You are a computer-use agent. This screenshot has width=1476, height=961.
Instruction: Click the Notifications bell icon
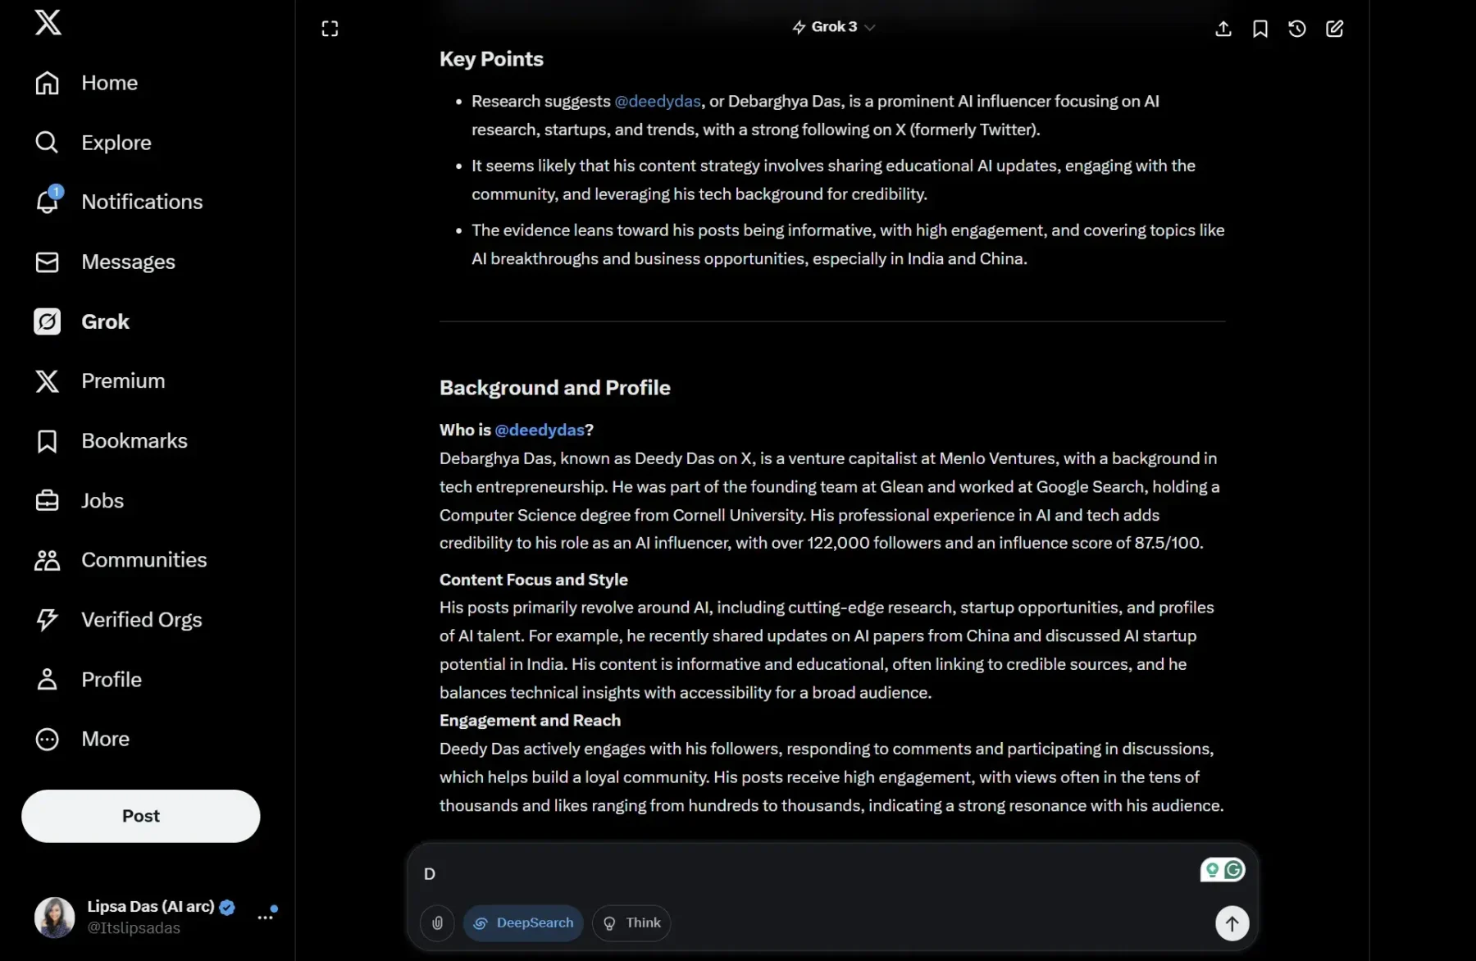tap(47, 202)
